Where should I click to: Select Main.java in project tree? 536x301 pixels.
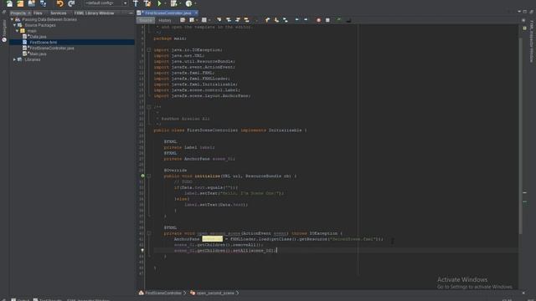[38, 54]
